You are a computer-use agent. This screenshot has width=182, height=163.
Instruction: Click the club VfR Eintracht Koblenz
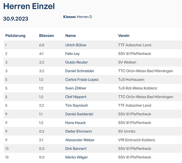[x=136, y=140]
